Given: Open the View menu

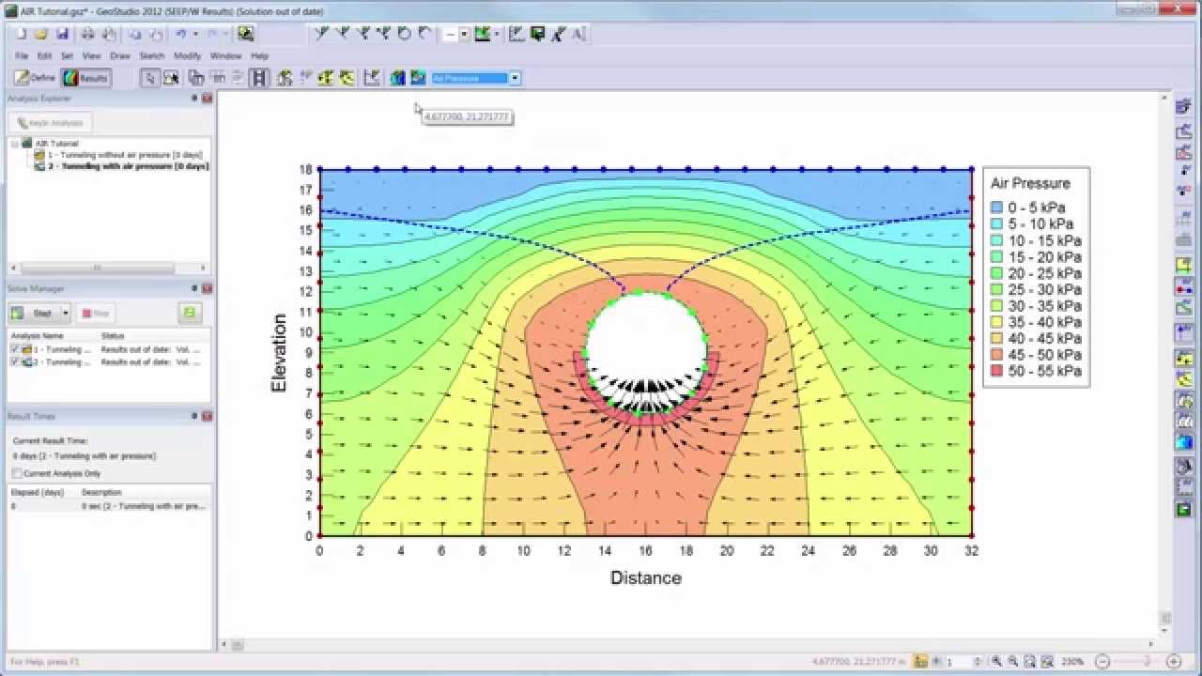Looking at the screenshot, I should (x=91, y=56).
